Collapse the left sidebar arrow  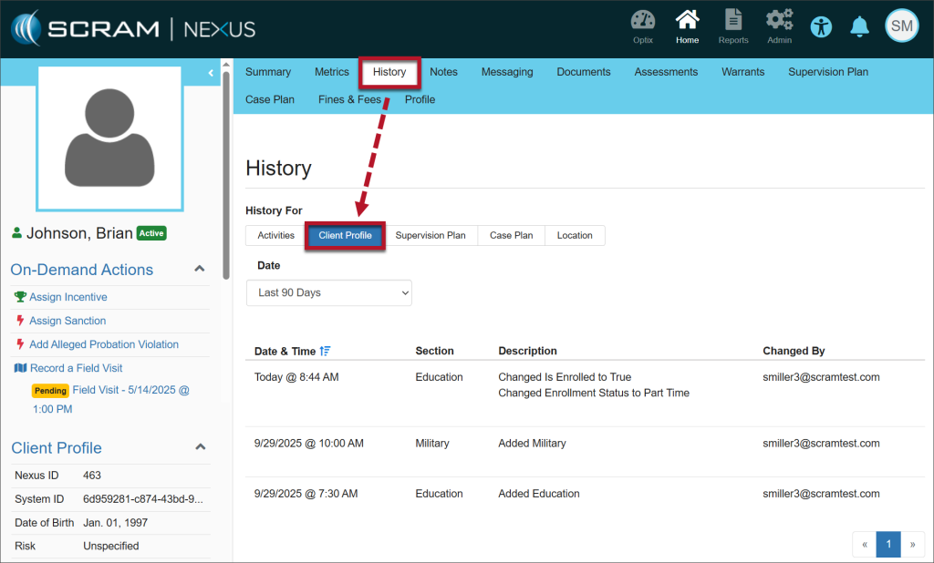[211, 72]
